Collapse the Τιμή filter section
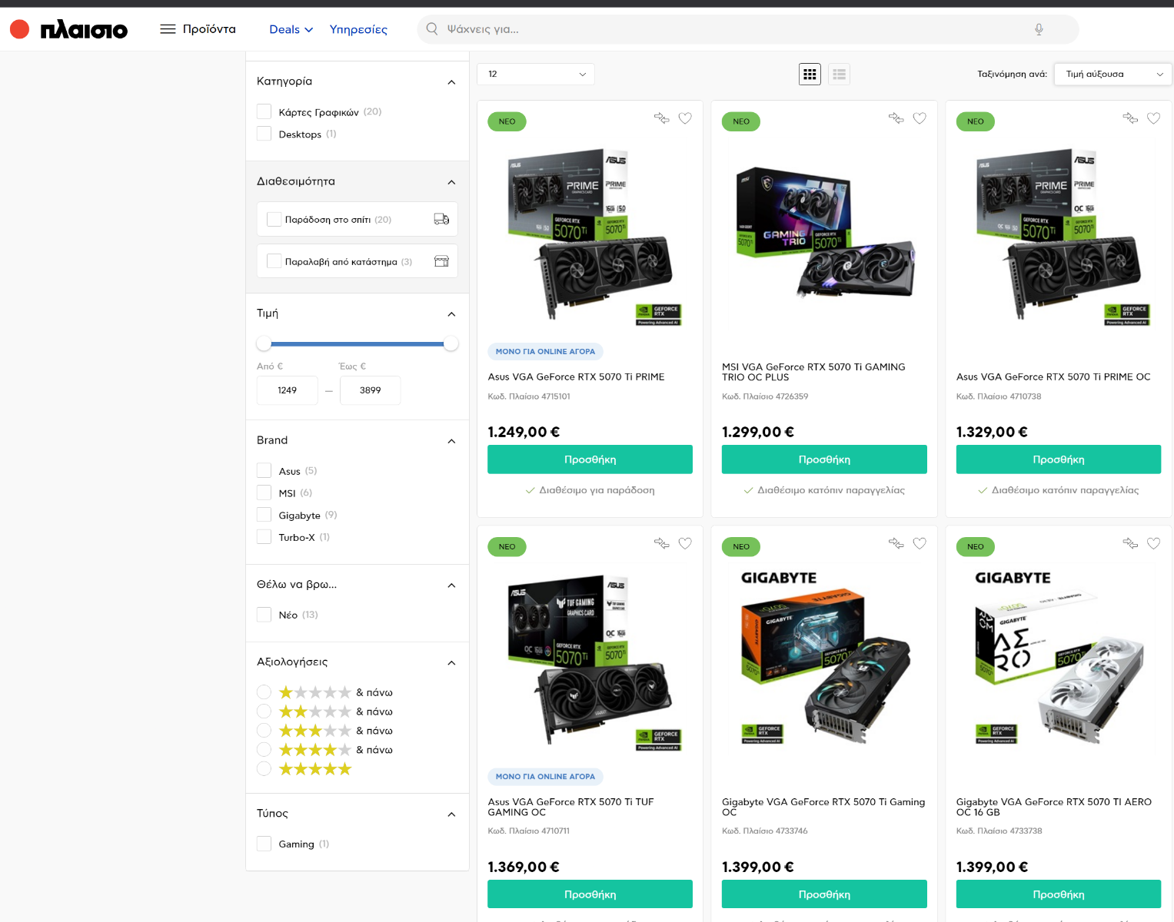Image resolution: width=1174 pixels, height=922 pixels. point(451,314)
